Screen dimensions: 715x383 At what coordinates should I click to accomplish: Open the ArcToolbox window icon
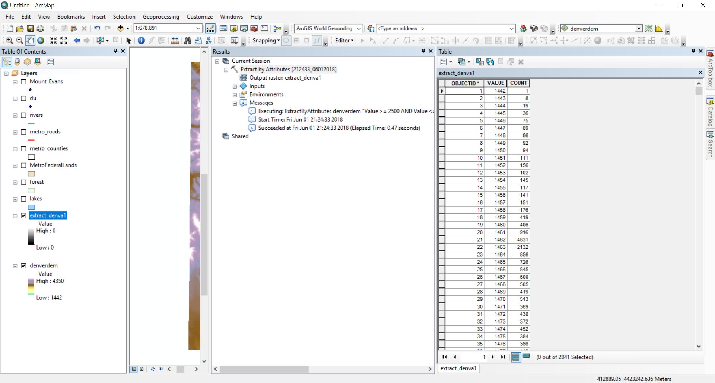point(254,28)
